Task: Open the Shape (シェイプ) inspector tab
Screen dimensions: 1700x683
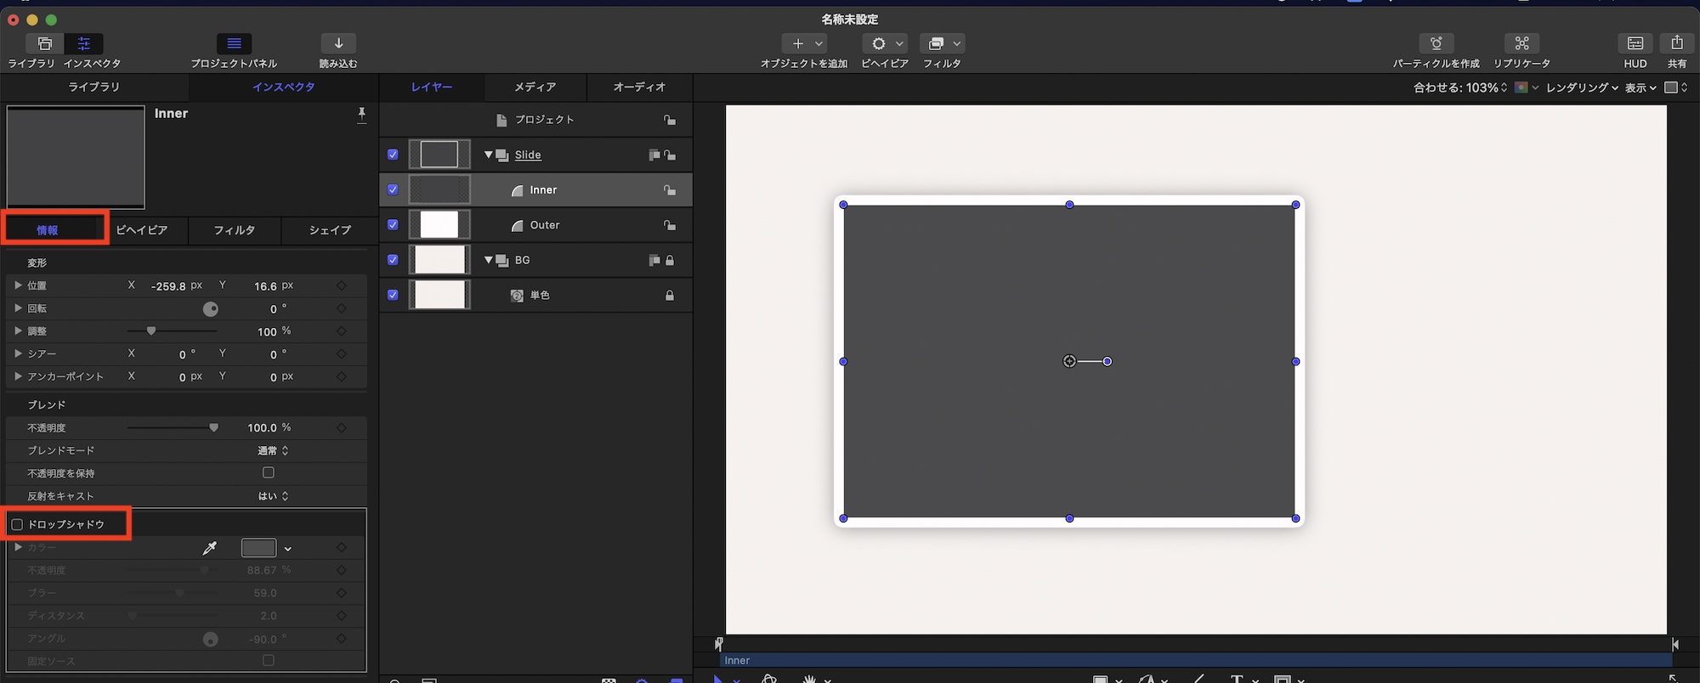Action: coord(330,230)
